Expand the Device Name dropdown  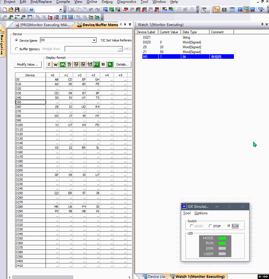pyautogui.click(x=94, y=41)
